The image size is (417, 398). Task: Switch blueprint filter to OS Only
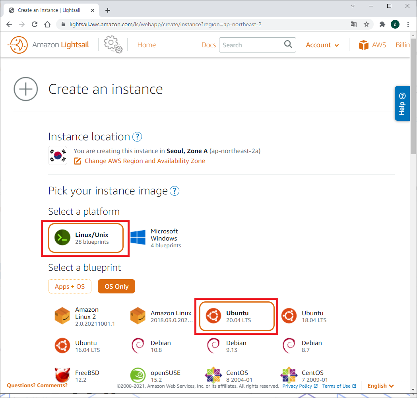116,287
